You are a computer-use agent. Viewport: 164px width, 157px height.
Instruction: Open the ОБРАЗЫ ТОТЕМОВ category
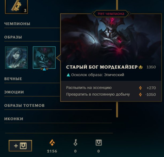pos(24,106)
